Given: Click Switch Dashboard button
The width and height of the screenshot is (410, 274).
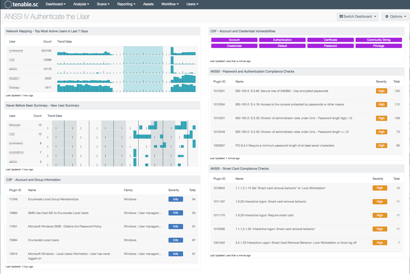Looking at the screenshot, I should click(358, 17).
